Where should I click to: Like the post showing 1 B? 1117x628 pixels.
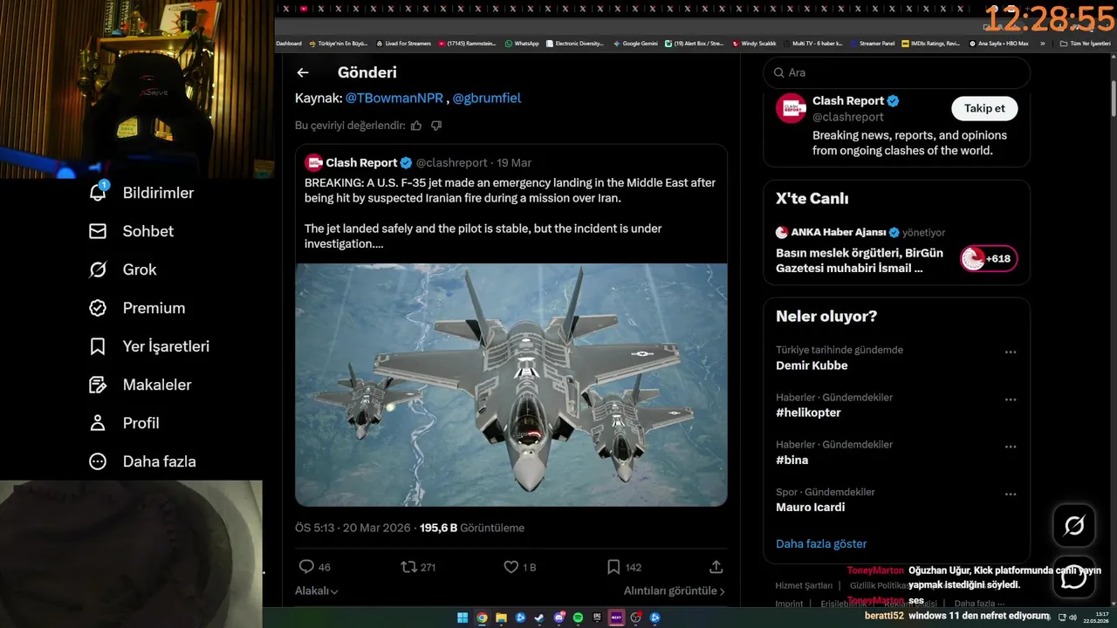coord(511,567)
